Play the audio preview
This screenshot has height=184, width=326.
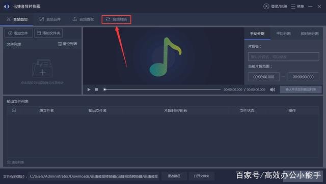[x=89, y=89]
